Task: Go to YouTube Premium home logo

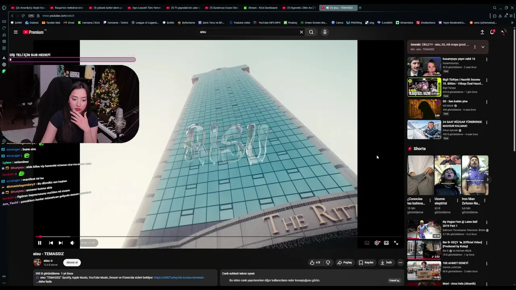Action: (33, 32)
